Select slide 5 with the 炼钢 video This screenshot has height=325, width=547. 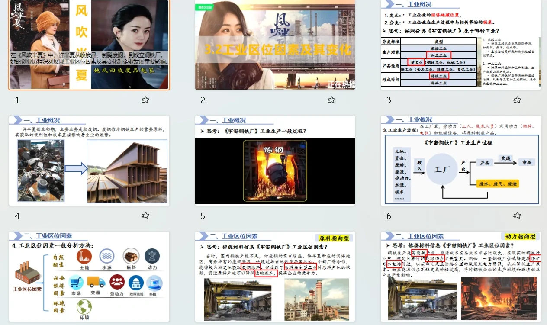[275, 160]
